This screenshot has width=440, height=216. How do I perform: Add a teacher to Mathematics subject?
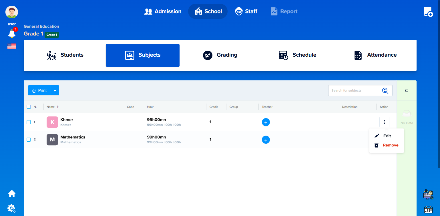(266, 140)
